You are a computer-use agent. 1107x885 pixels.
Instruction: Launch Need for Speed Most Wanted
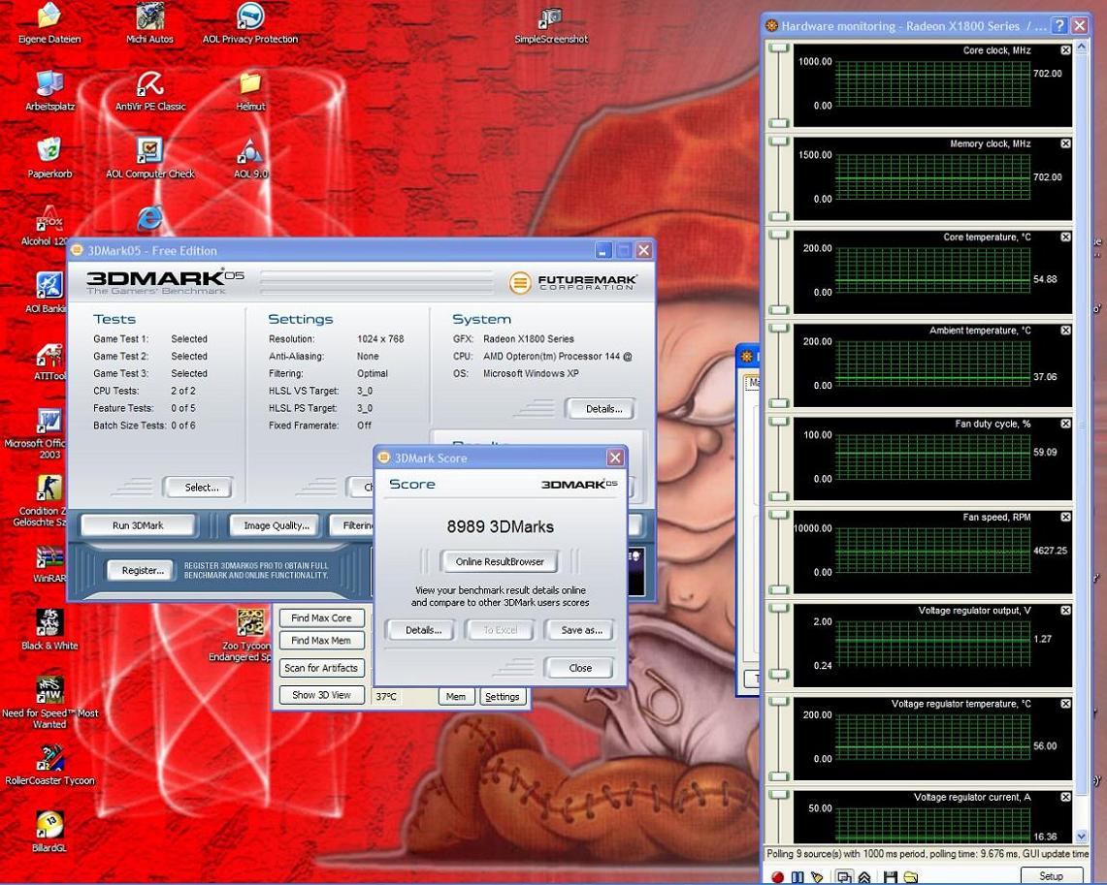(49, 702)
